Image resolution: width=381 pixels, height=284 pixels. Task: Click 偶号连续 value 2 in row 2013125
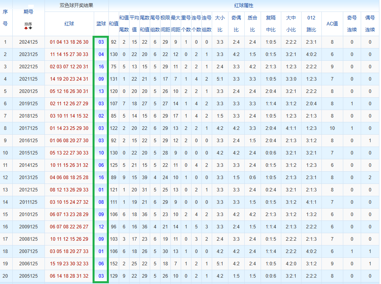click(370, 177)
